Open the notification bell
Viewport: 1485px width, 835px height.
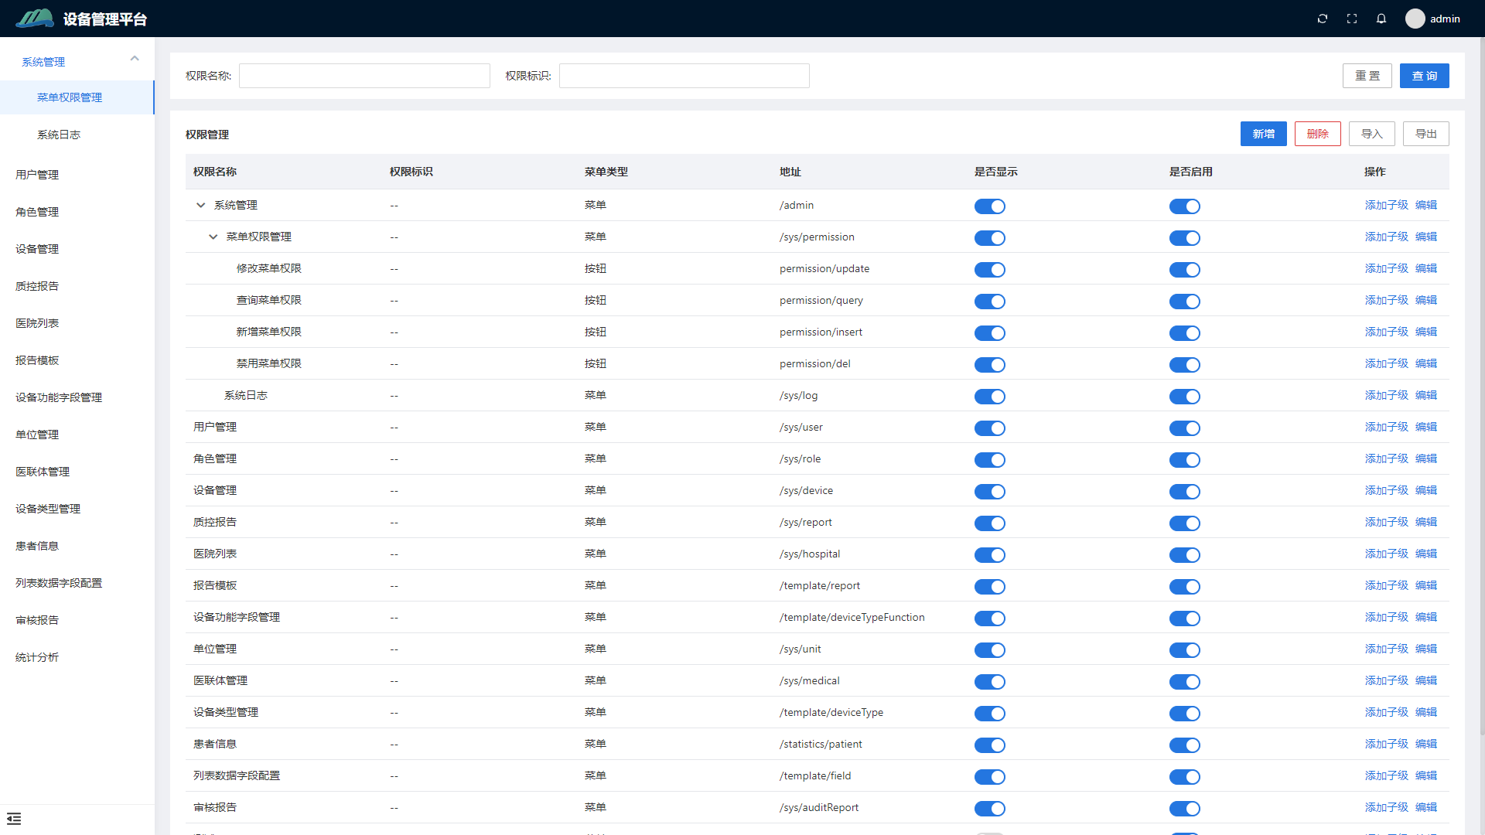1381,19
